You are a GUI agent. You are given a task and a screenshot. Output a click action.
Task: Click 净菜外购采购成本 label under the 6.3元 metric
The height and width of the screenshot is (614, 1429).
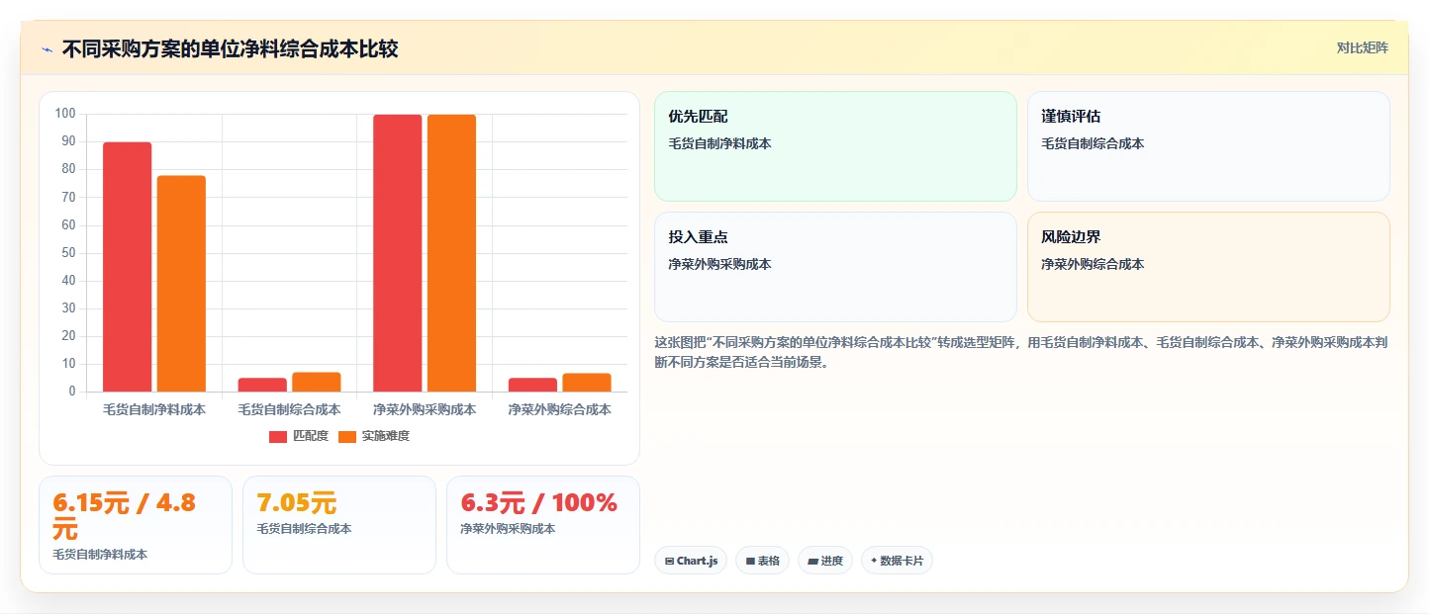(x=508, y=529)
